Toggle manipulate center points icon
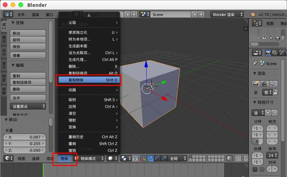The width and height of the screenshot is (287, 177). click(x=135, y=158)
